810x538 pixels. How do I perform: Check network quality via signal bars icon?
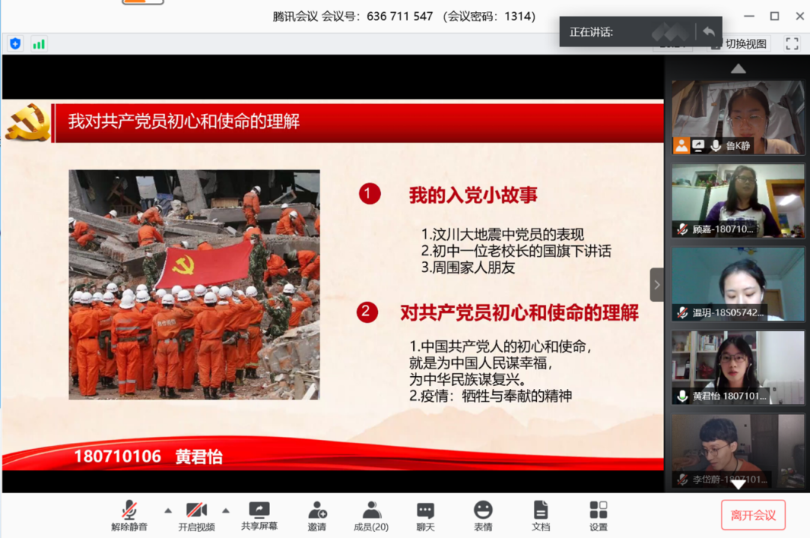click(x=38, y=44)
